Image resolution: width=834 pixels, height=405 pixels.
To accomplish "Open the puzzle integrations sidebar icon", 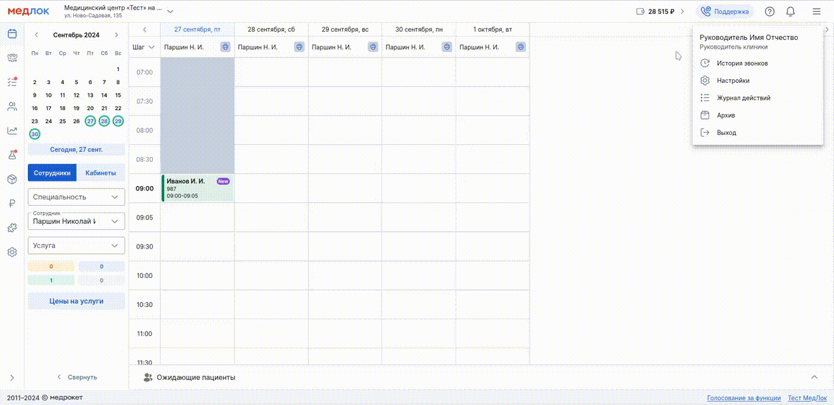I will [x=12, y=228].
